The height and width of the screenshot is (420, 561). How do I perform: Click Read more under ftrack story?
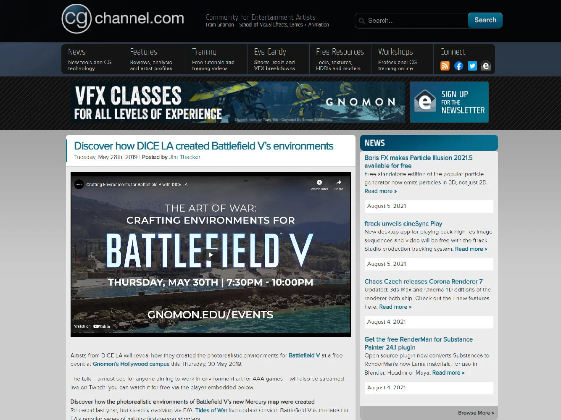[471, 249]
